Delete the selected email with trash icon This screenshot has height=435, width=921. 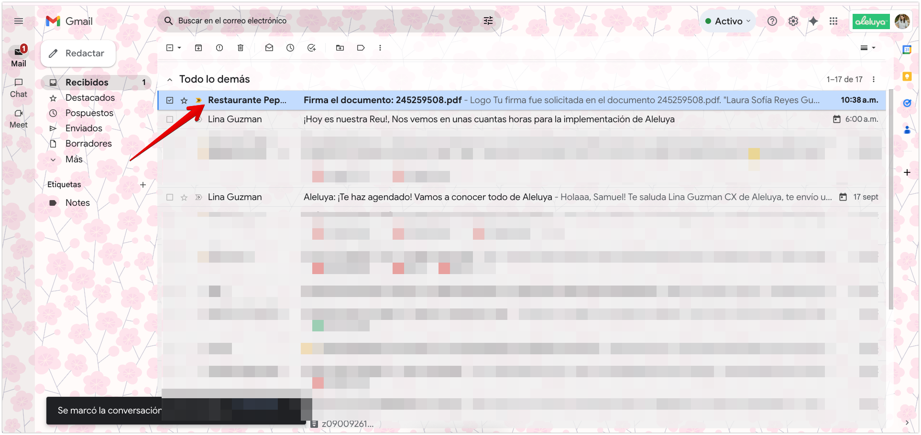click(x=241, y=48)
